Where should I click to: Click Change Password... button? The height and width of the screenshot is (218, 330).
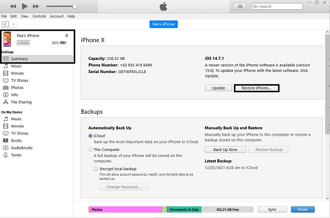(x=123, y=187)
